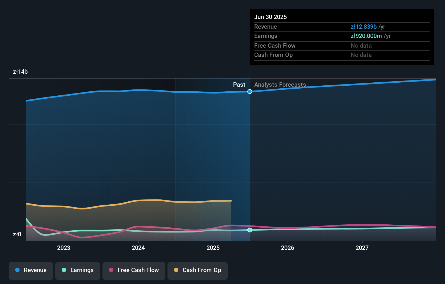445x284 pixels.
Task: Click the 2026 year axis label
Action: (x=288, y=248)
